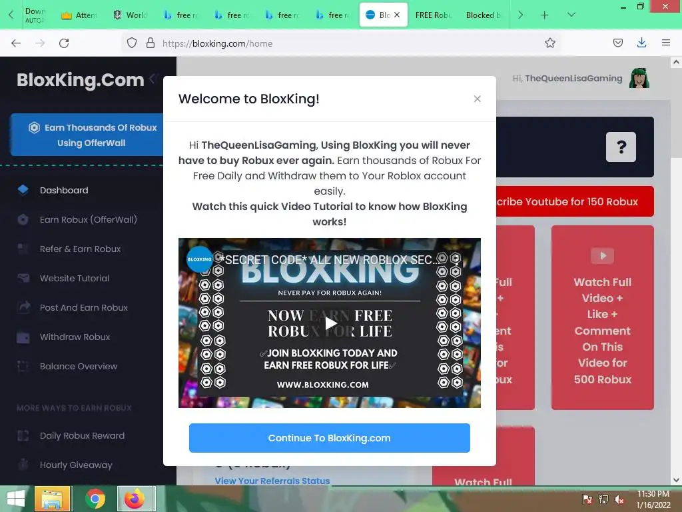Switch to the World tab
The width and height of the screenshot is (682, 512).
[x=130, y=15]
